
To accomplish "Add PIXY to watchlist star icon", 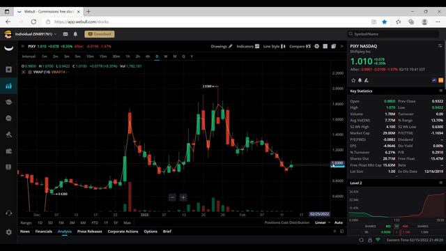I will pyautogui.click(x=353, y=81).
